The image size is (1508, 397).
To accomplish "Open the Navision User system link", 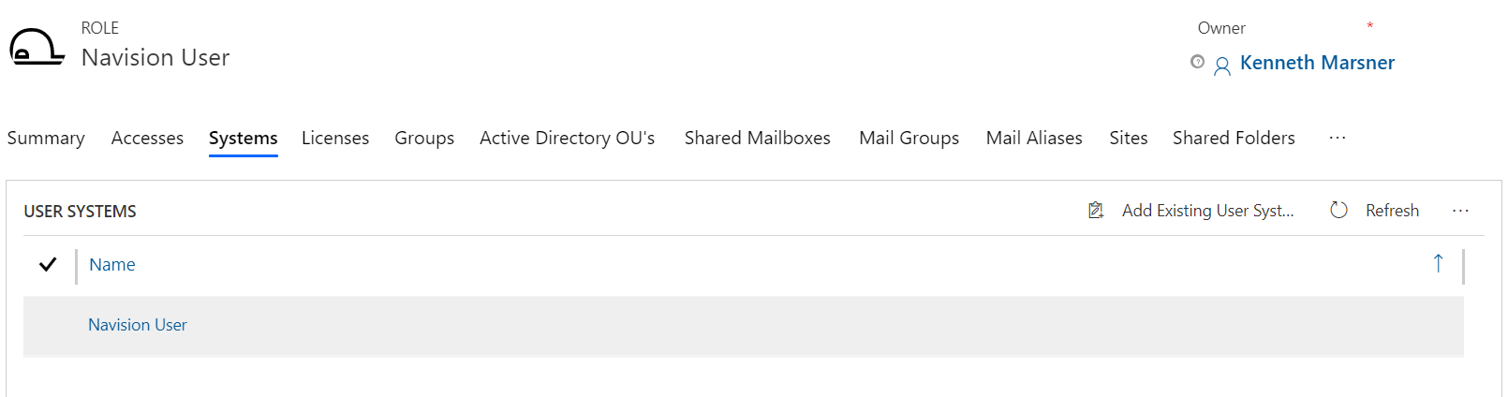I will tap(138, 325).
